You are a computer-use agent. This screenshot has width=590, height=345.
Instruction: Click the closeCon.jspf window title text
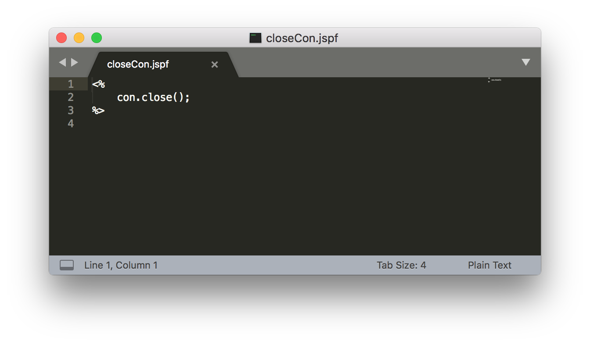(x=302, y=38)
